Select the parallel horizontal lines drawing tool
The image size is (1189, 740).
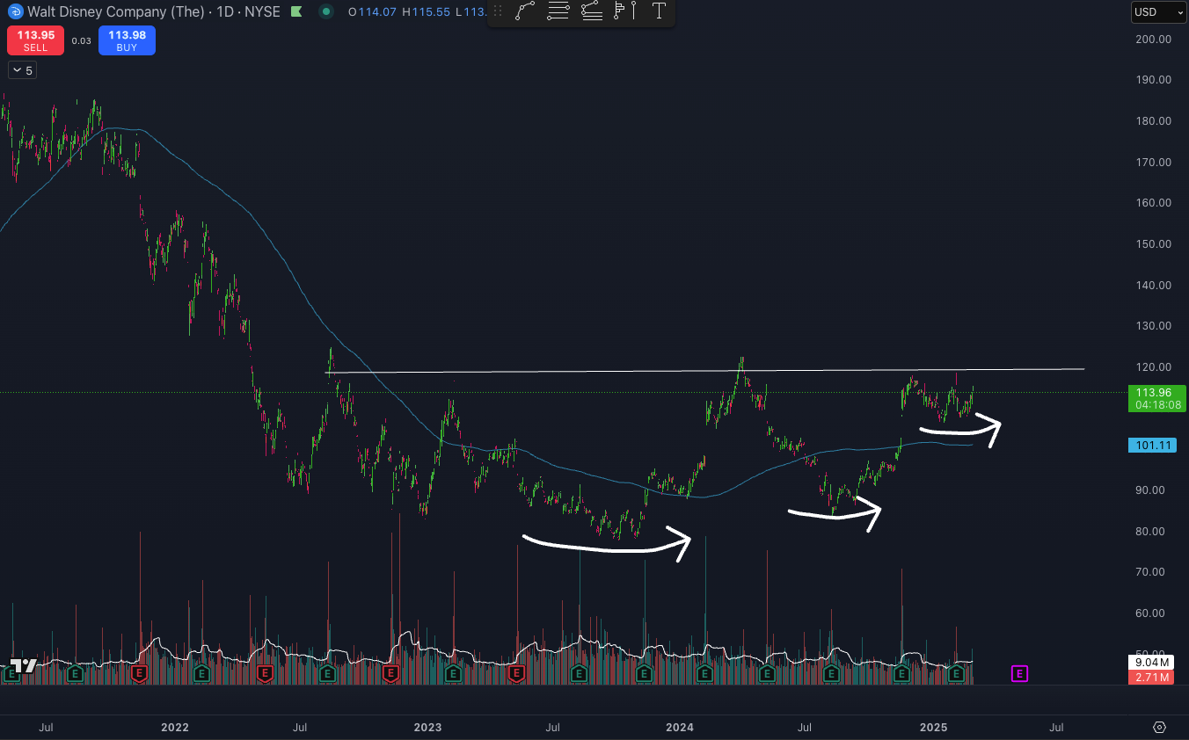pyautogui.click(x=558, y=11)
